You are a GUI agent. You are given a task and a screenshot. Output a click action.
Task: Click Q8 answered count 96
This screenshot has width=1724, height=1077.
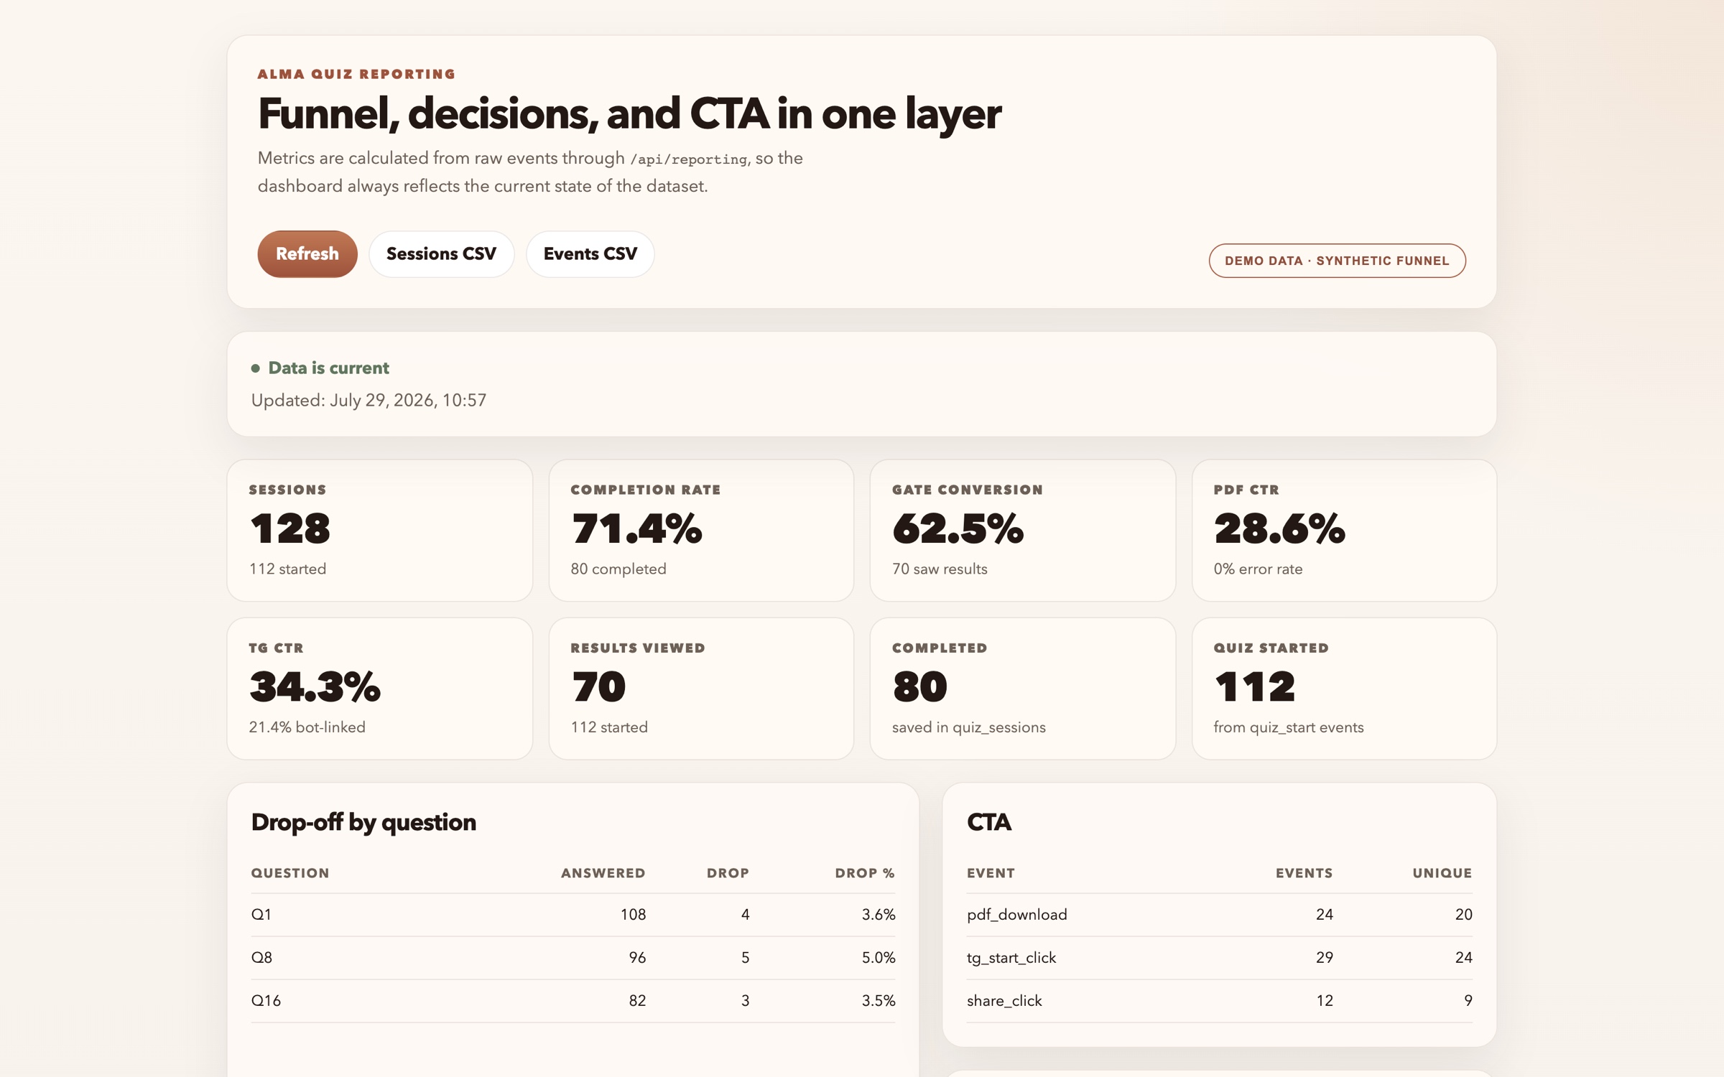(637, 958)
